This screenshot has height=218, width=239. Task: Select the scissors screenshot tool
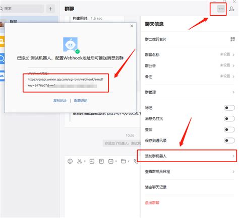[79, 161]
